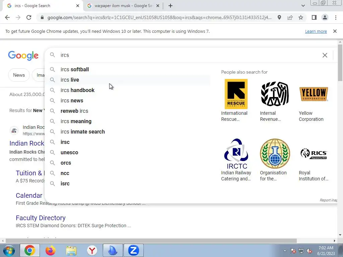Screen dimensions: 343x257
Task: Open Internal Revenue Service logo
Action: [x=275, y=94]
